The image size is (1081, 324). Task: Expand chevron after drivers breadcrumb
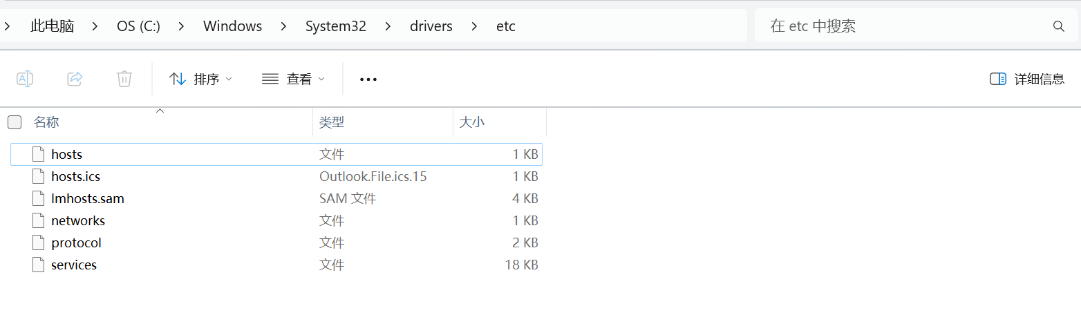474,26
